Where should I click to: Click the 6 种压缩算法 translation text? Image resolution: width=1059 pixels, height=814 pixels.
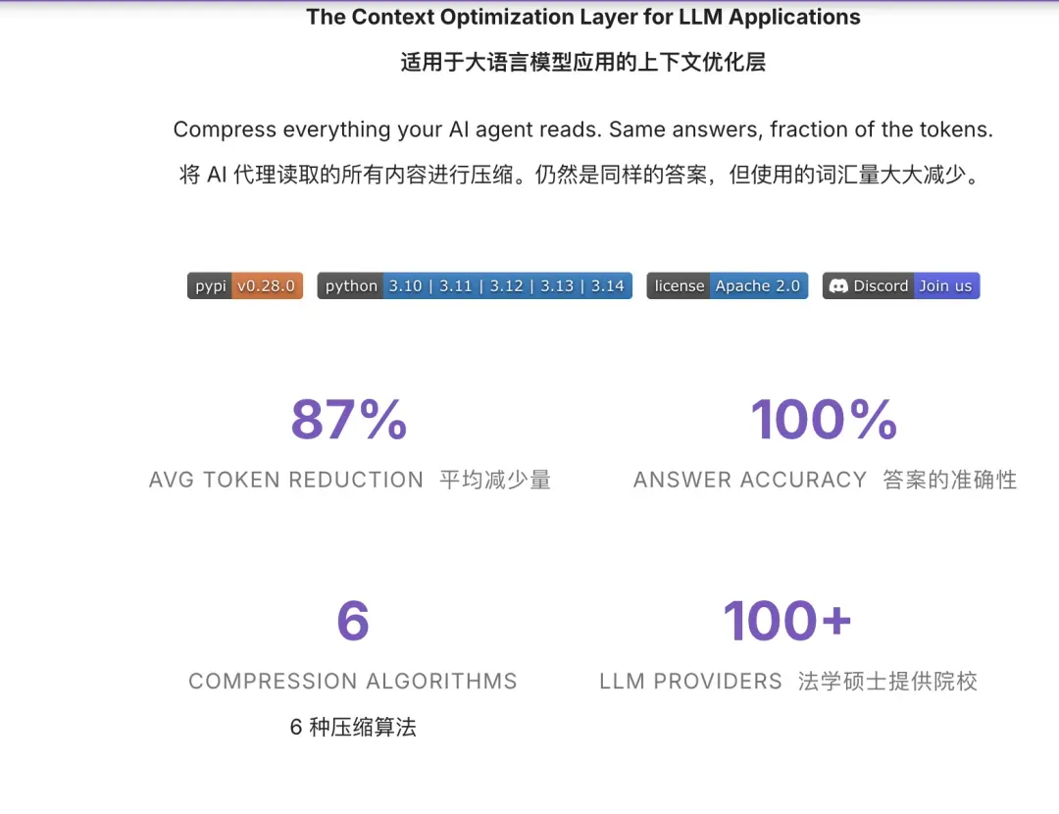coord(353,727)
